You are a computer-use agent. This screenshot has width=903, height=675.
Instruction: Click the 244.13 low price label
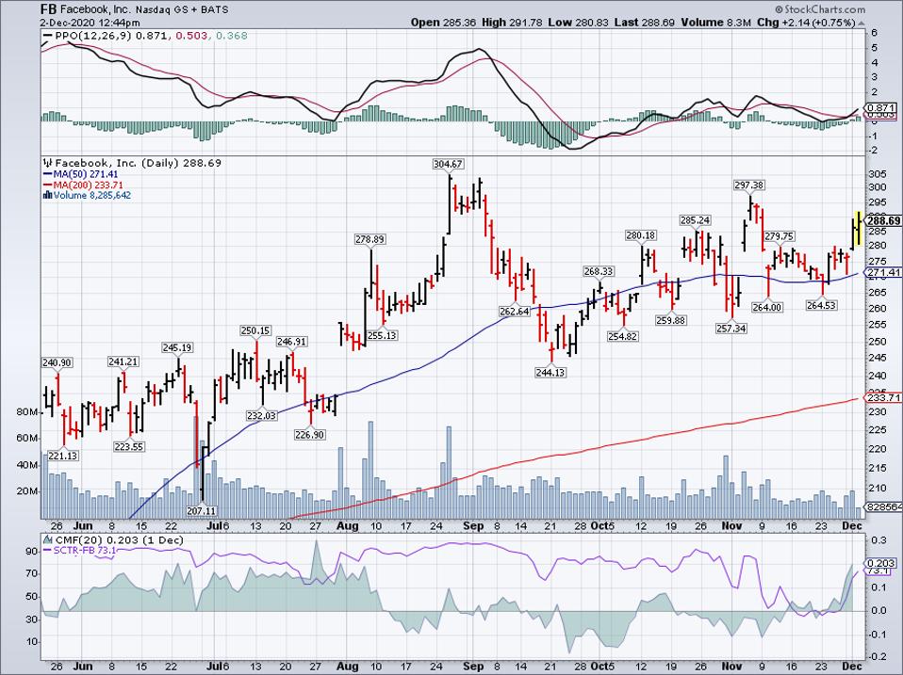click(x=550, y=373)
